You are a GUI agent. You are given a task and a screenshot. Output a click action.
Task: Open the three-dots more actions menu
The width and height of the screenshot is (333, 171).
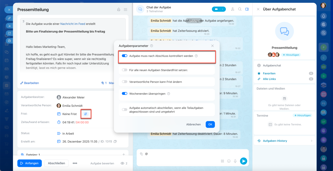(x=75, y=163)
